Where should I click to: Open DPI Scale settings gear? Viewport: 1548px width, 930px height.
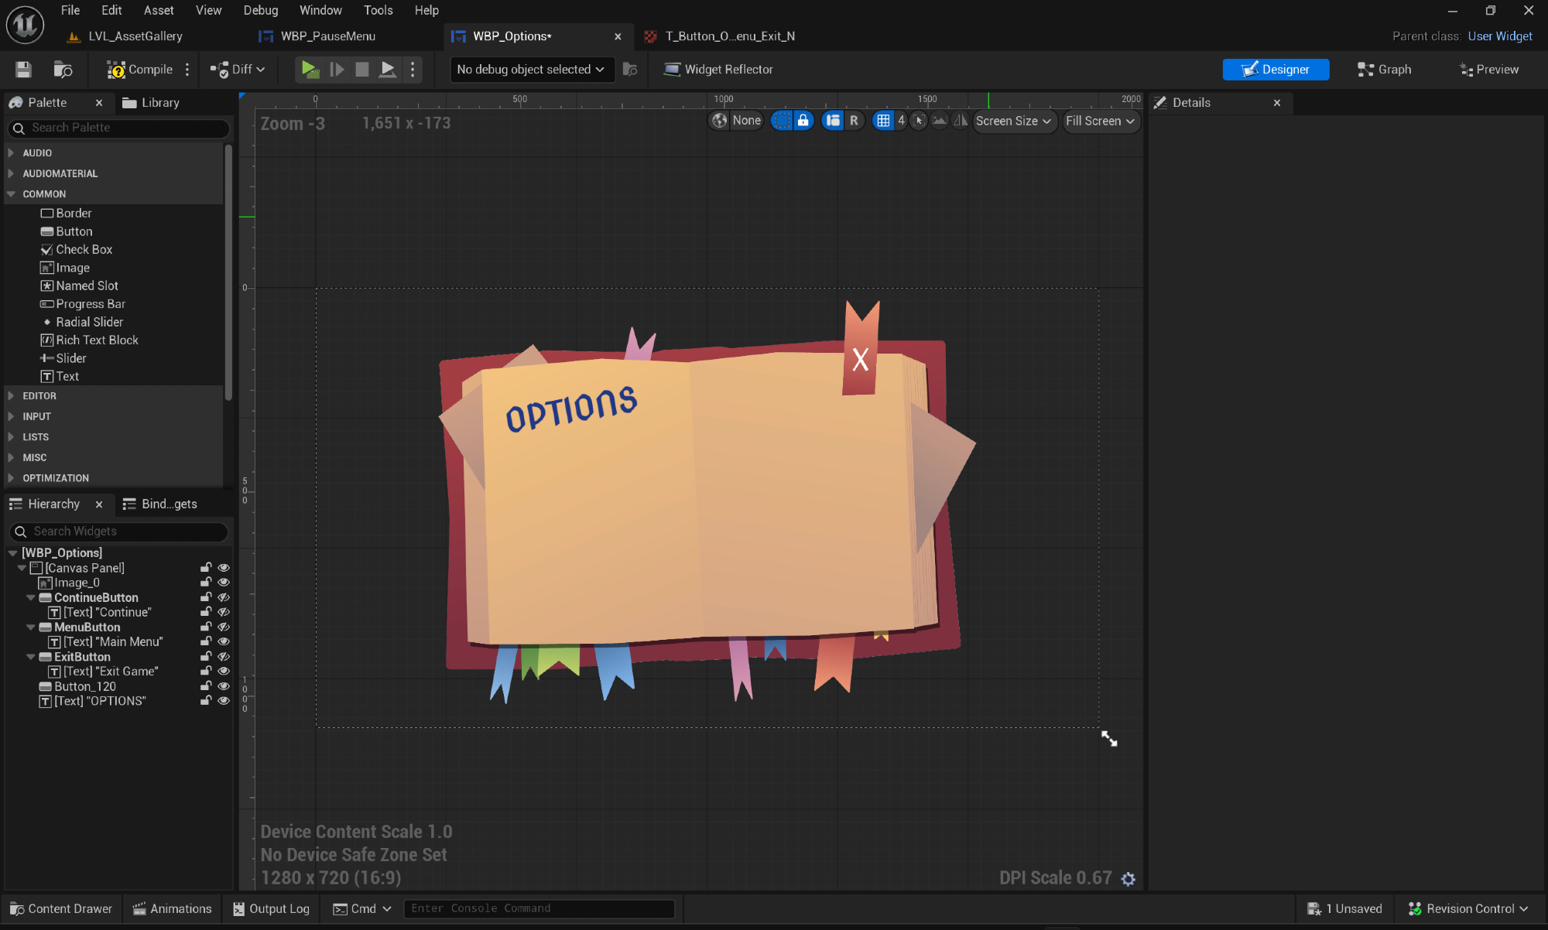point(1128,879)
